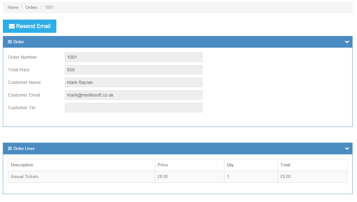Image resolution: width=357 pixels, height=202 pixels.
Task: Click the Resend Email button
Action: click(x=30, y=26)
